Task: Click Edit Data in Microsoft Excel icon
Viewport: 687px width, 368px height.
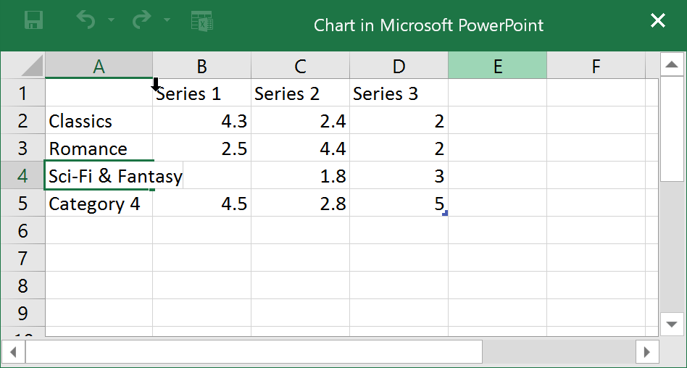Action: tap(202, 20)
